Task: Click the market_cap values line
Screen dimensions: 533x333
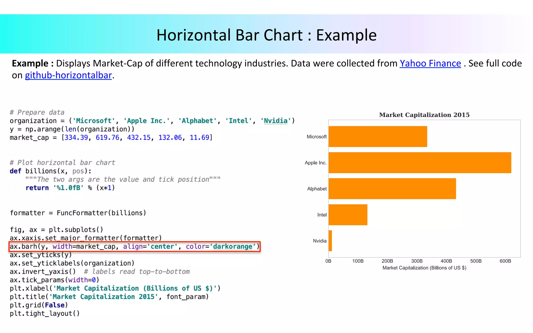Action: coord(111,137)
